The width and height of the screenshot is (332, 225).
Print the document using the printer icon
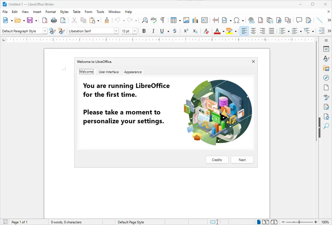pos(54,20)
